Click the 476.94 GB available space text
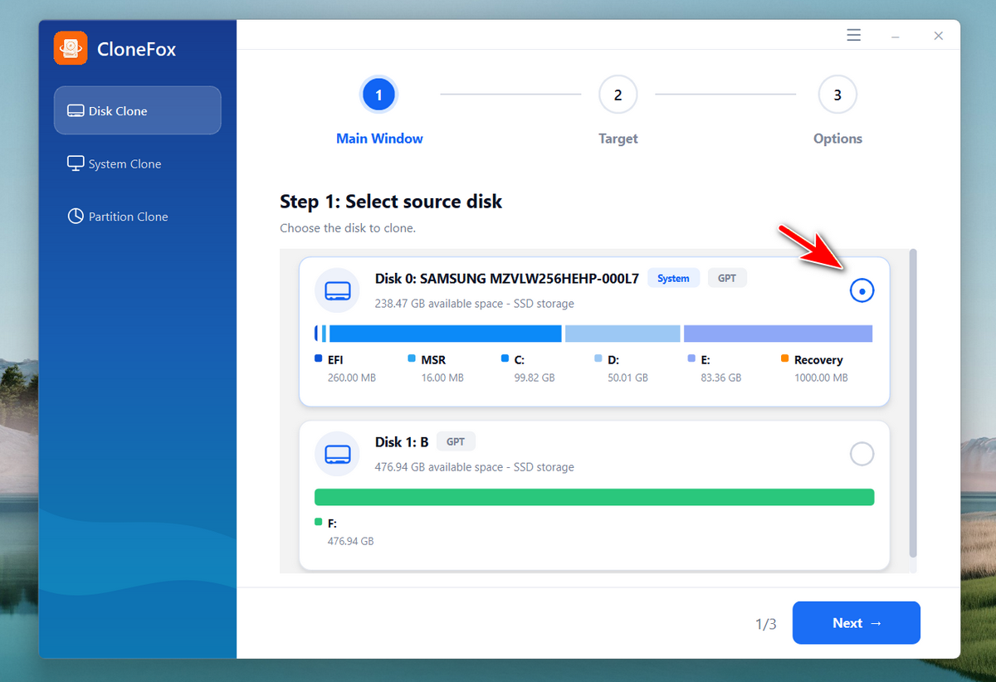The height and width of the screenshot is (682, 996). [x=474, y=467]
